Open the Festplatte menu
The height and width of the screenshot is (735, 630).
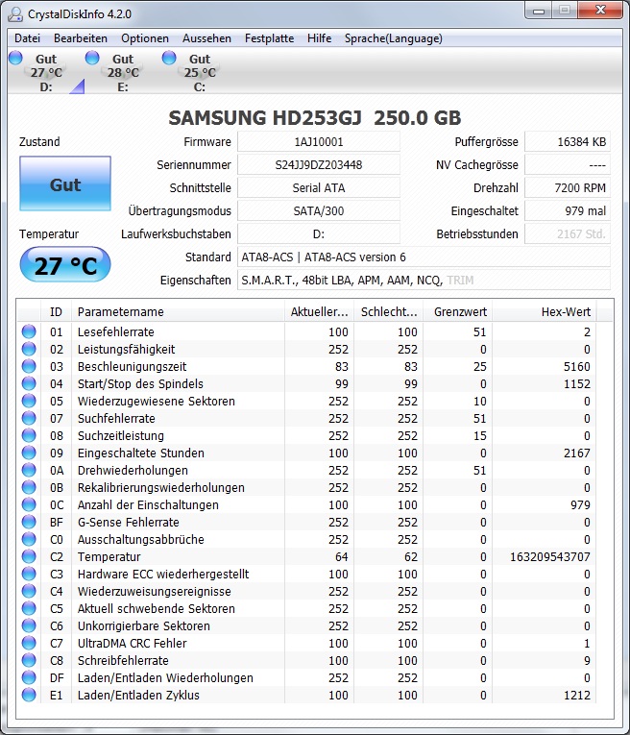click(269, 38)
